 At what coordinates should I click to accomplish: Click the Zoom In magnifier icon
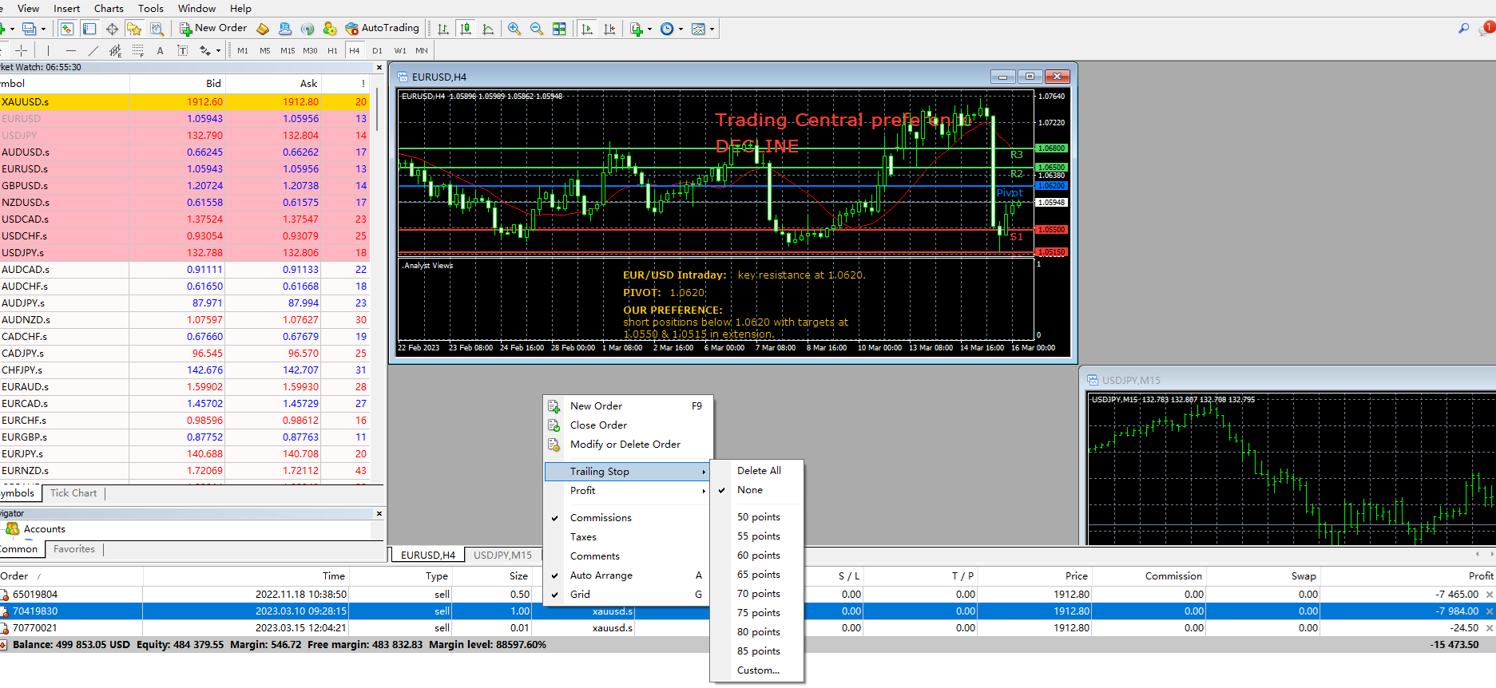tap(514, 29)
